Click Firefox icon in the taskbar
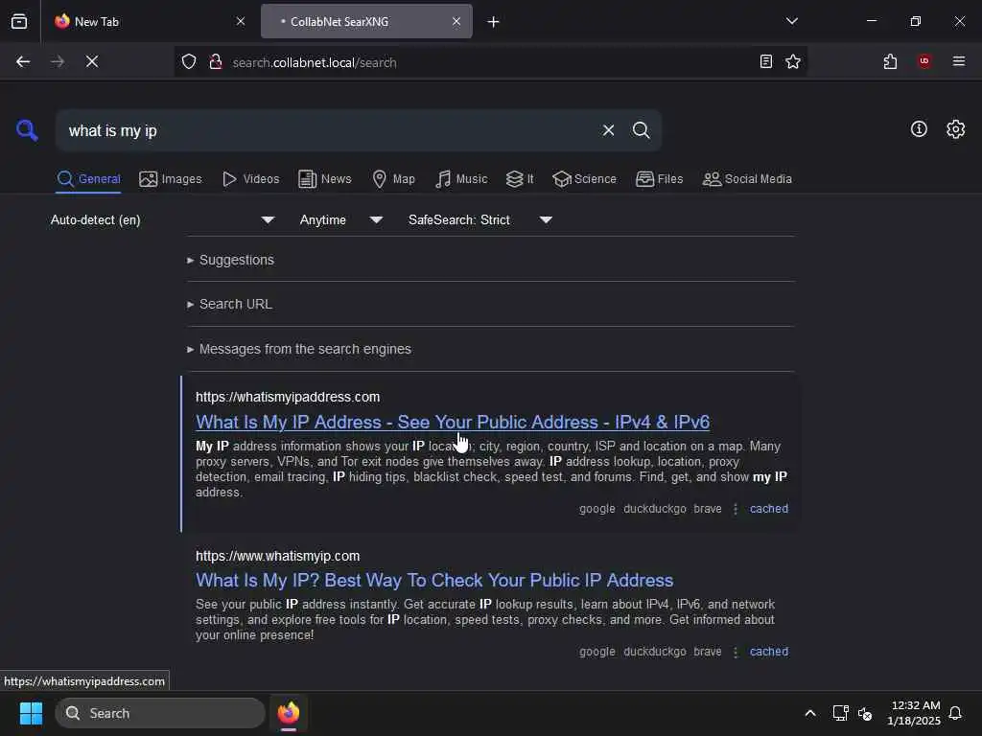This screenshot has height=736, width=982. click(289, 713)
